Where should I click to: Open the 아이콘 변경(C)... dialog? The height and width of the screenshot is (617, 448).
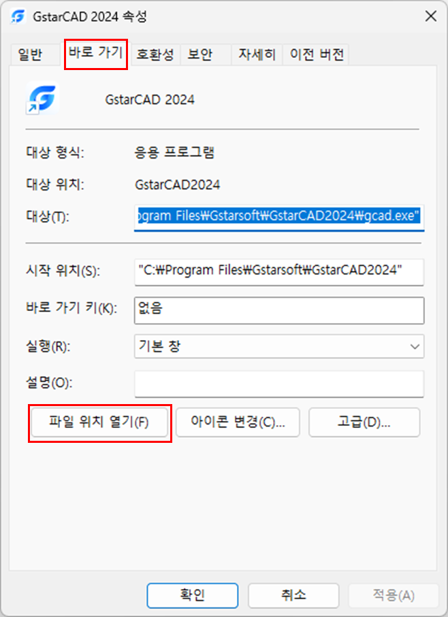pos(238,422)
